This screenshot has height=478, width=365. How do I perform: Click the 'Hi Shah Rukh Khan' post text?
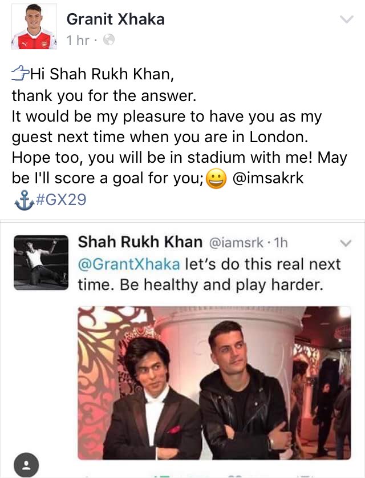(x=102, y=74)
